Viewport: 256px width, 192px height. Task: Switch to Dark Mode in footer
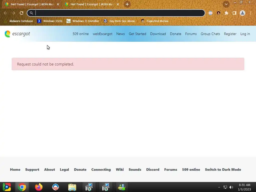(223, 170)
